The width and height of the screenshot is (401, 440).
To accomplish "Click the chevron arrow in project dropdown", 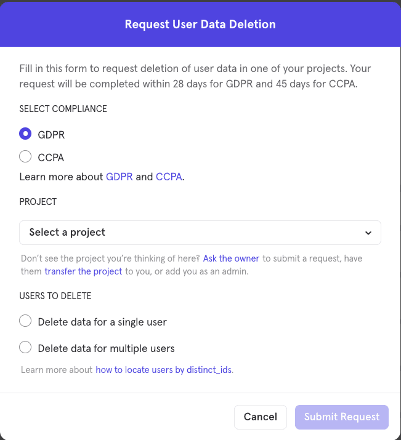I will [x=368, y=233].
